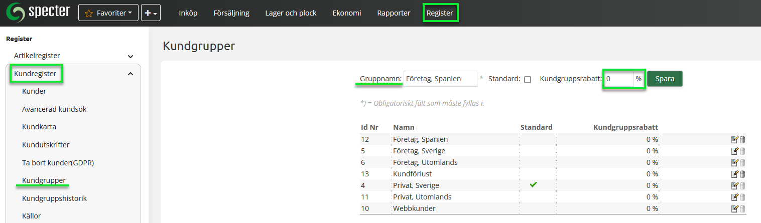
Task: Edit the Kundförlust customer group
Action: click(734, 174)
